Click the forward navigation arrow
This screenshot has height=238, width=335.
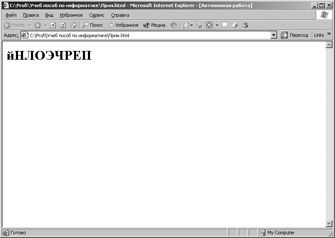37,25
